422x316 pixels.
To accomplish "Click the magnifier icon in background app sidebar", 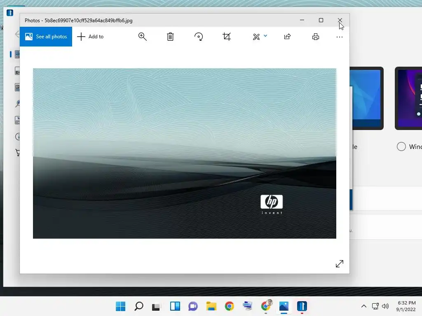I will [18, 103].
